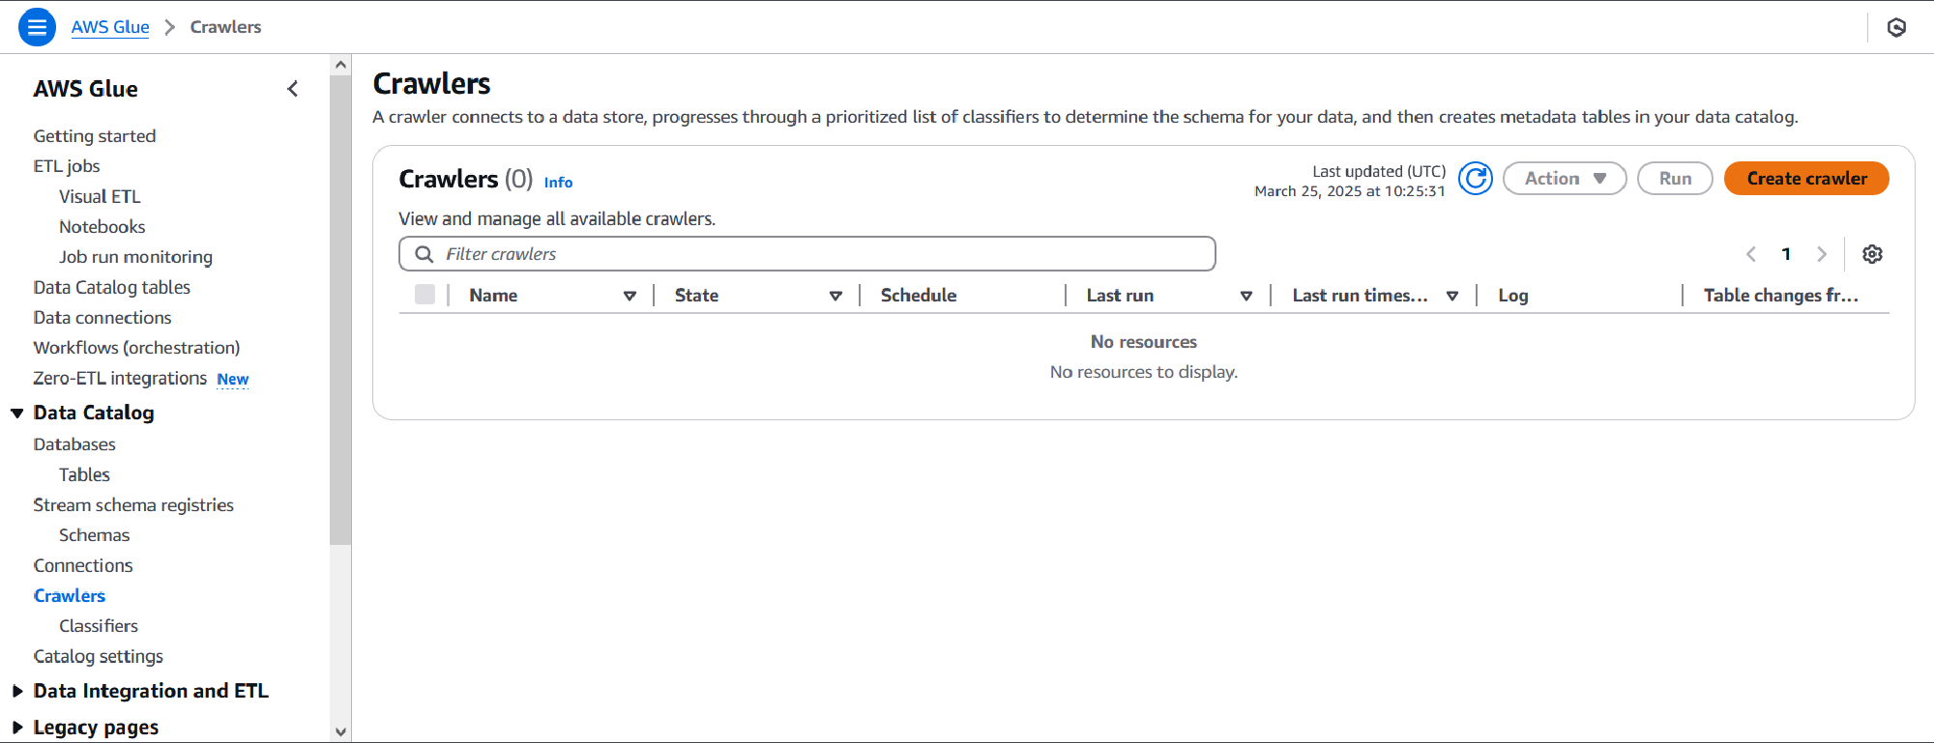Sort by Name column arrow
This screenshot has height=743, width=1934.
[630, 296]
